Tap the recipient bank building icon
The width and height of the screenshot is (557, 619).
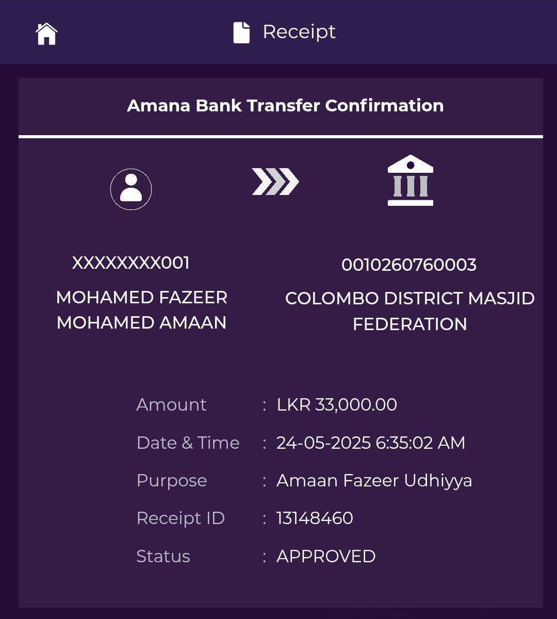(x=410, y=181)
